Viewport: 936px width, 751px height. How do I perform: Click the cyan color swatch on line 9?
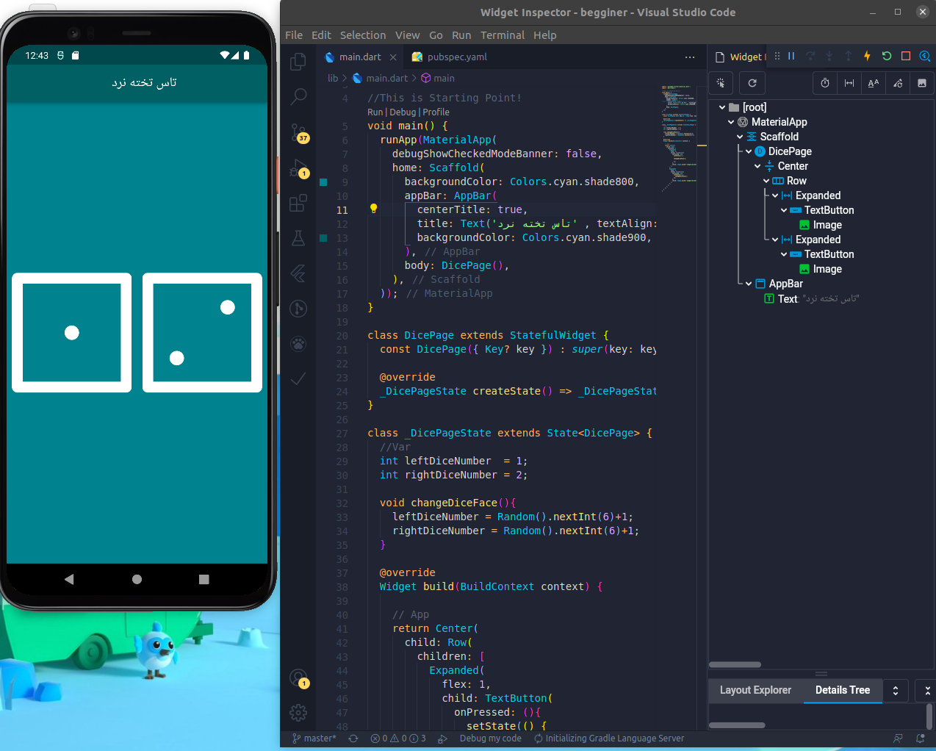click(323, 182)
